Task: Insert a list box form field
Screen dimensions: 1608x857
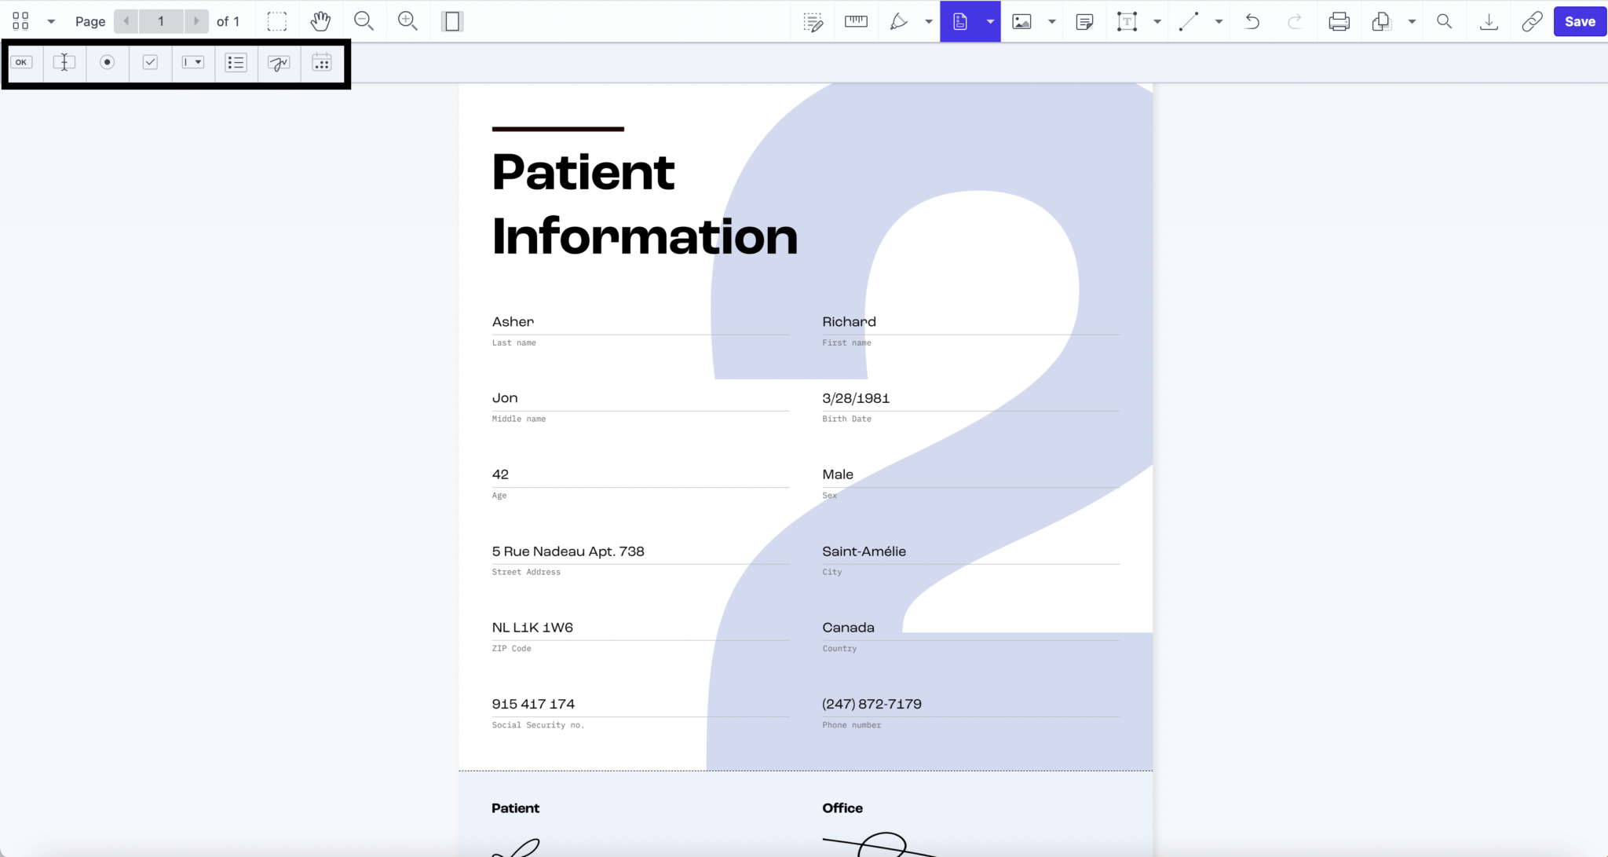Action: coord(236,62)
